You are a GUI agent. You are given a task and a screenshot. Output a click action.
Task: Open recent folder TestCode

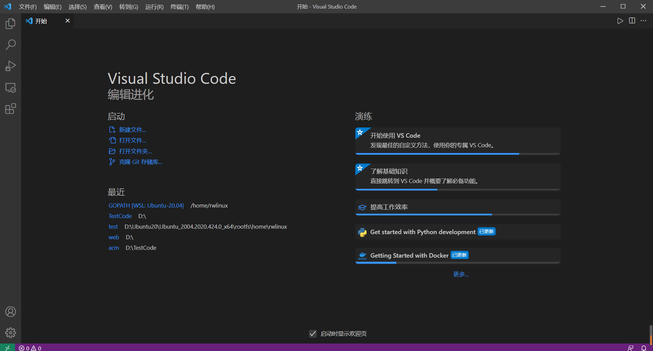120,216
